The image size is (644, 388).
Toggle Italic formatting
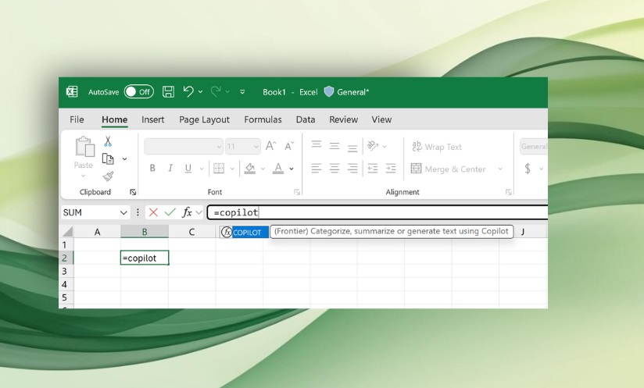pos(170,169)
